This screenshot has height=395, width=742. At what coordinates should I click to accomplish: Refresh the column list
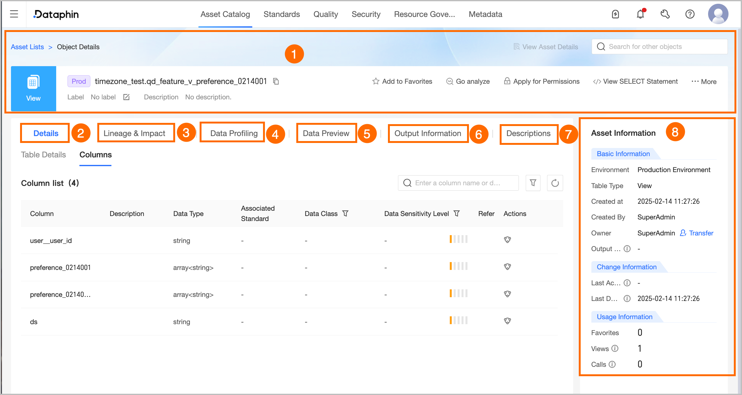(x=555, y=183)
